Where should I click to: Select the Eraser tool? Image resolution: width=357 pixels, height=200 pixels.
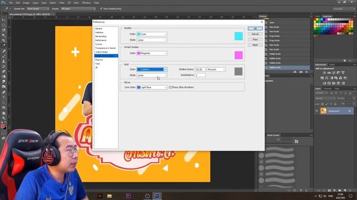coord(4,72)
